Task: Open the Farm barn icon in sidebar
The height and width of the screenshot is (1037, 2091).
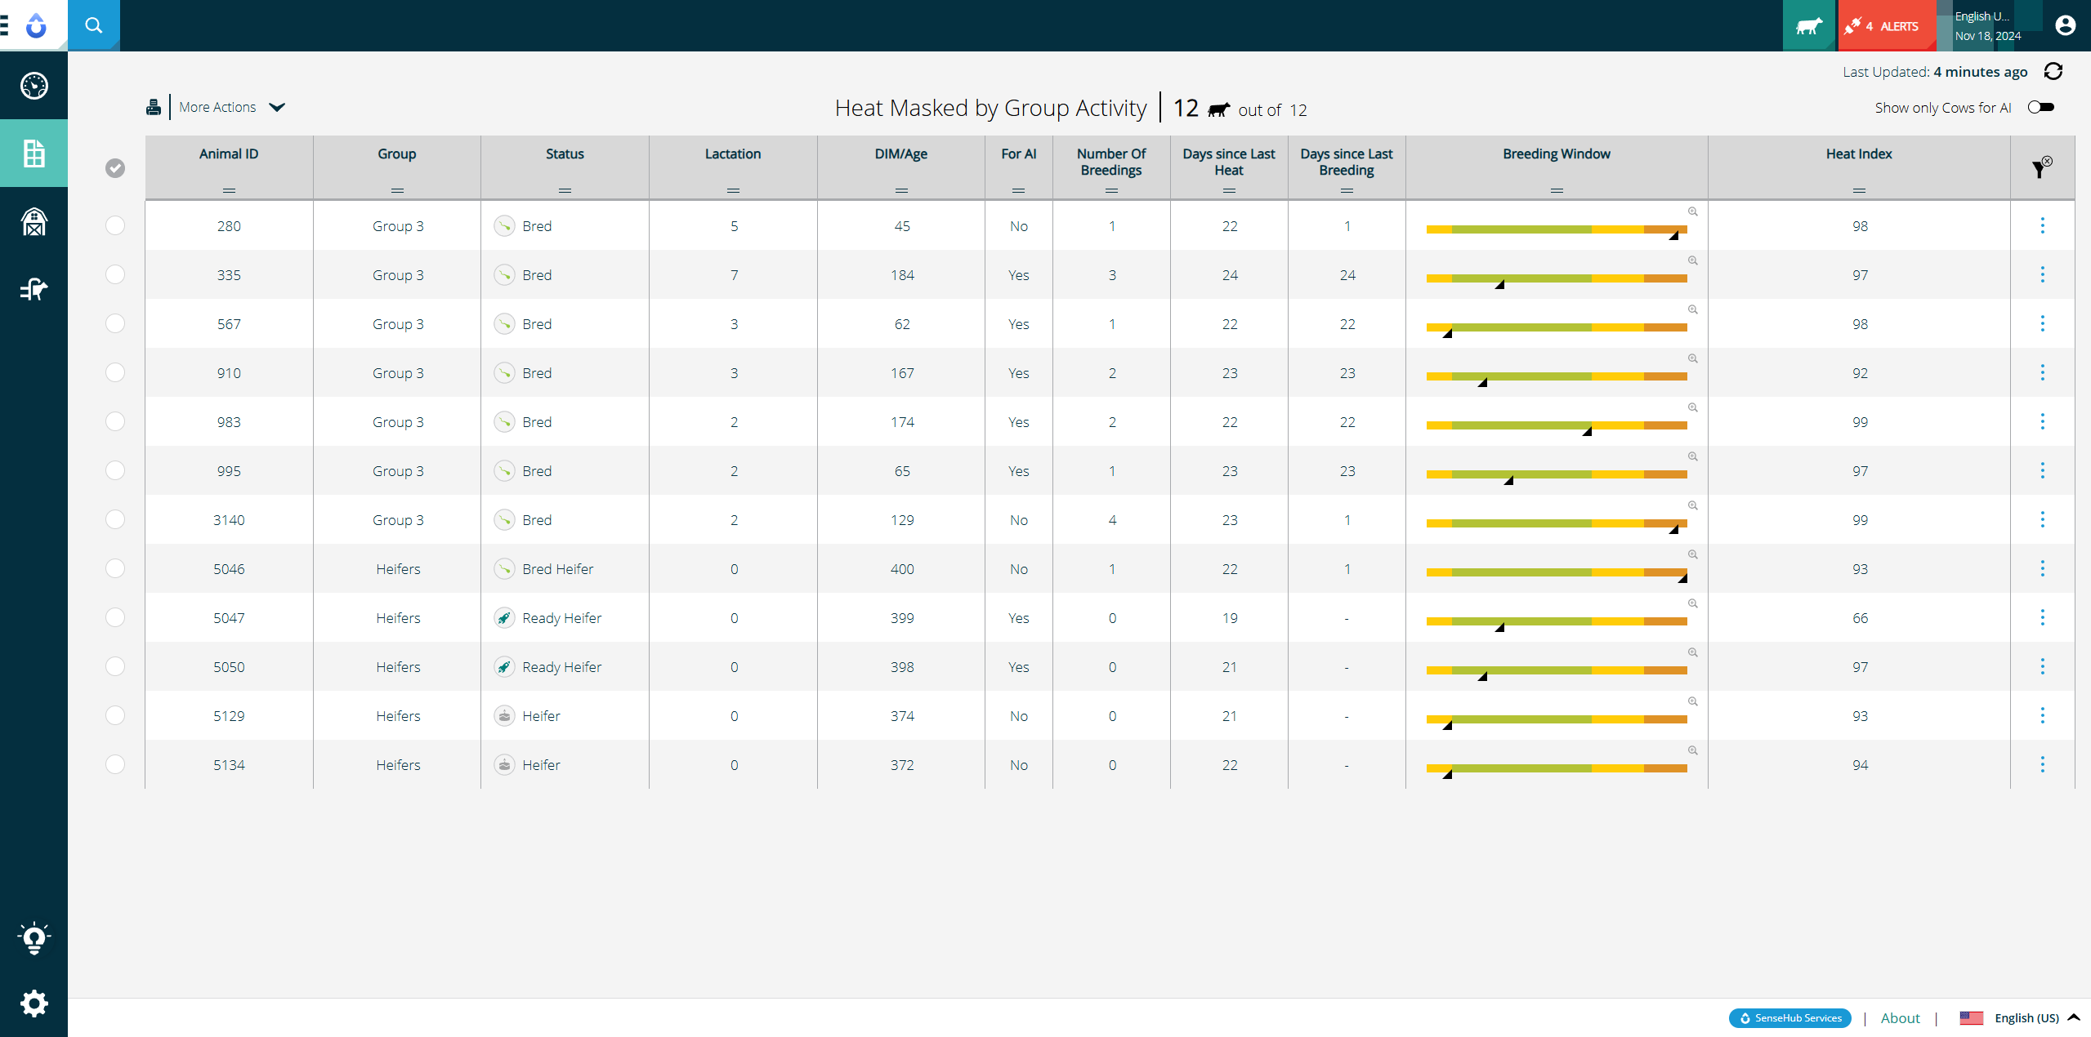Action: click(34, 221)
